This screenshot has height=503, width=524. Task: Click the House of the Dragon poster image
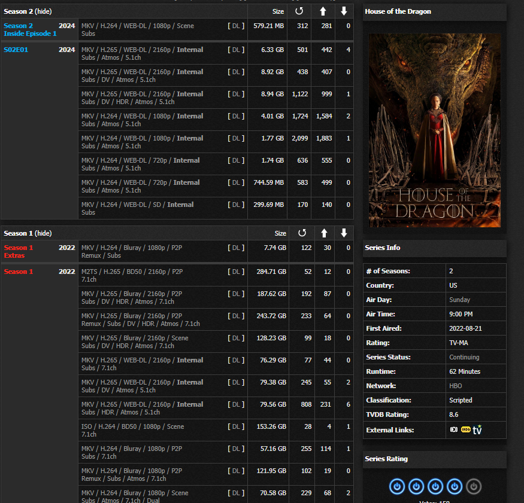point(434,130)
